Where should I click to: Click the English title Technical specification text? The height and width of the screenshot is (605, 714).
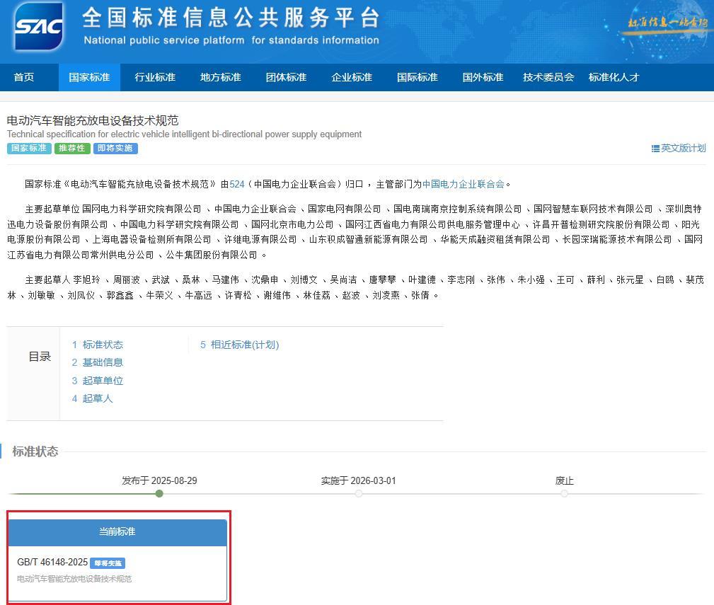(184, 134)
